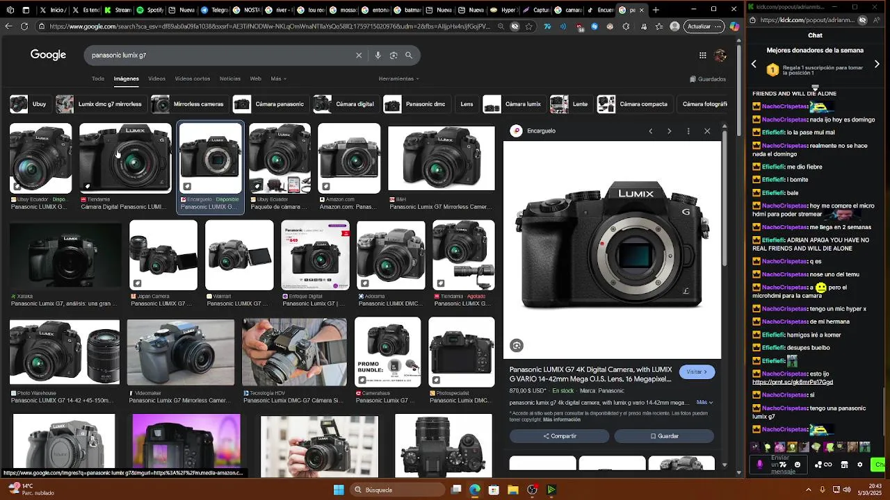Switch to the Spotify browser tab

point(149,10)
